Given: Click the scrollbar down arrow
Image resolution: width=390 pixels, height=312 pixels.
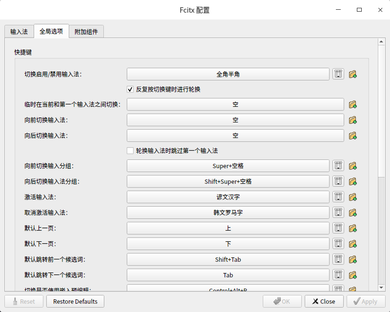Looking at the screenshot, I should click(x=381, y=288).
